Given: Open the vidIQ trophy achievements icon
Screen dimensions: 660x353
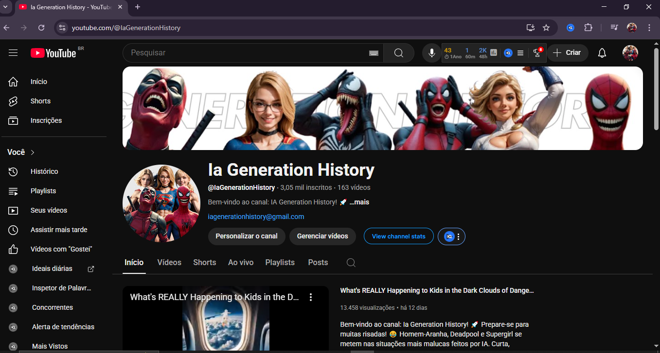Looking at the screenshot, I should click(x=537, y=52).
